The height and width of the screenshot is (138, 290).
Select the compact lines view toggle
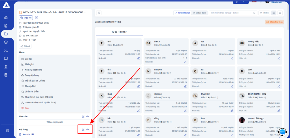(x=280, y=13)
